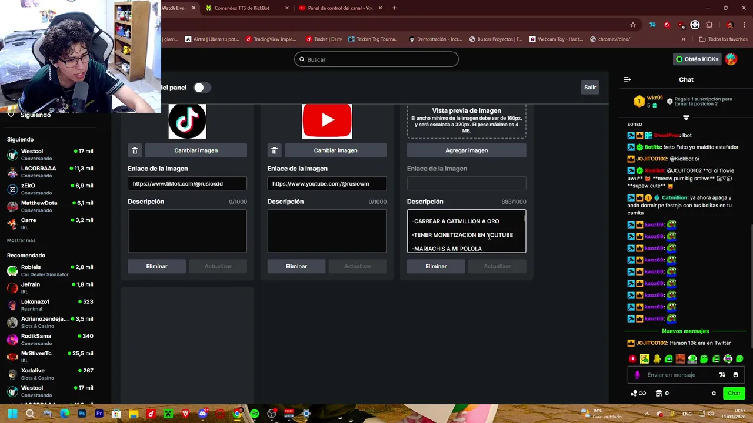Screen dimensions: 753x423
Task: Open the channel shop icon below chat
Action: click(x=659, y=393)
